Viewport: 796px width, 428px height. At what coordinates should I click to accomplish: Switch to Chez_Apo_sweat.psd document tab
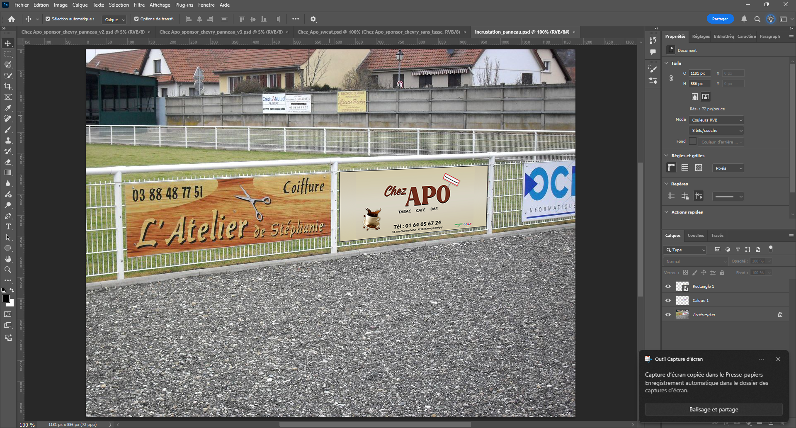coord(379,32)
